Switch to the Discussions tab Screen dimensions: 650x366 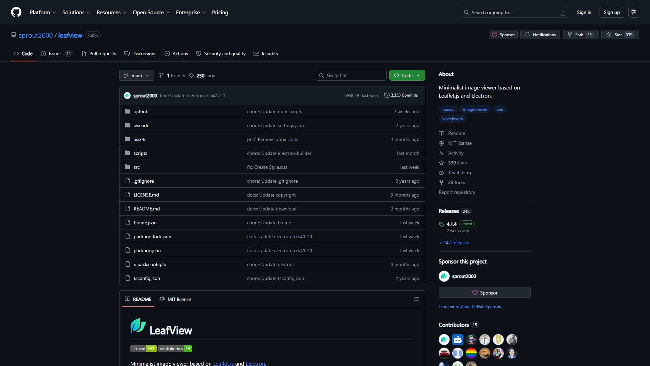[x=140, y=54]
